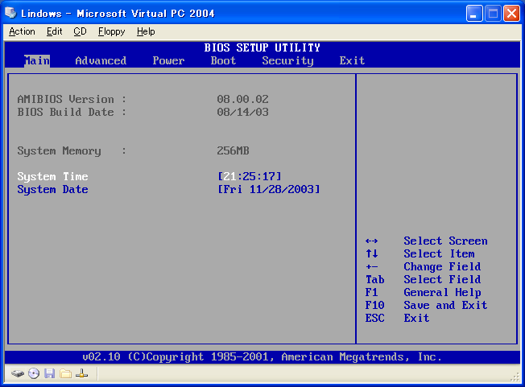The image size is (525, 387).
Task: Open the Floppy menu
Action: click(x=111, y=31)
